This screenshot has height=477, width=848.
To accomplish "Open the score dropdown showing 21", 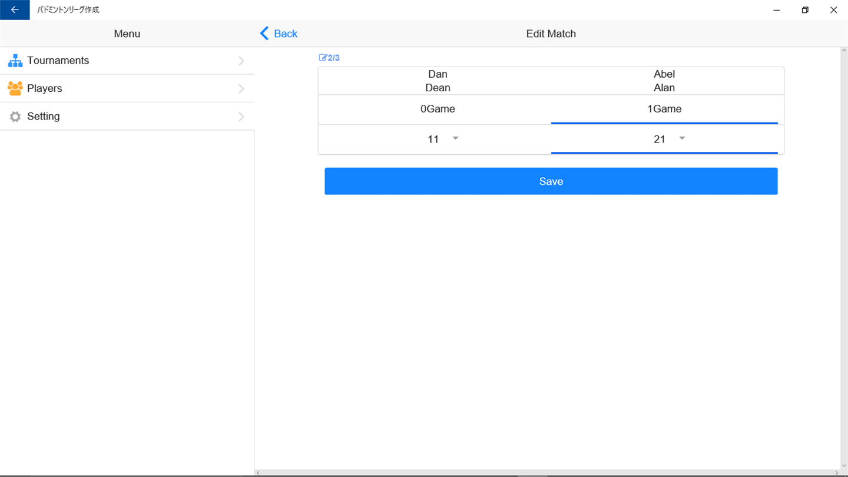I will click(664, 140).
